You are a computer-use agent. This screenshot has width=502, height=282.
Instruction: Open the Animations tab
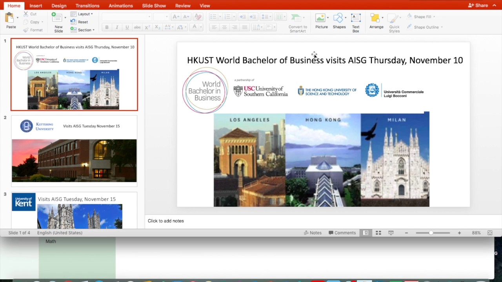121,5
